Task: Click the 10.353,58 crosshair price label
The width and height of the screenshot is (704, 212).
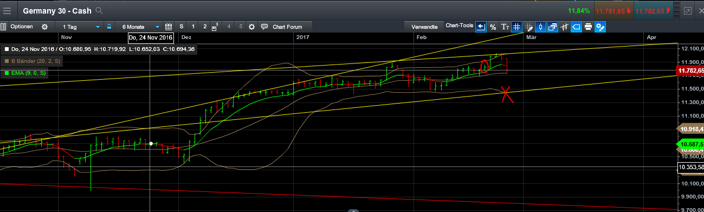Action: pos(691,168)
